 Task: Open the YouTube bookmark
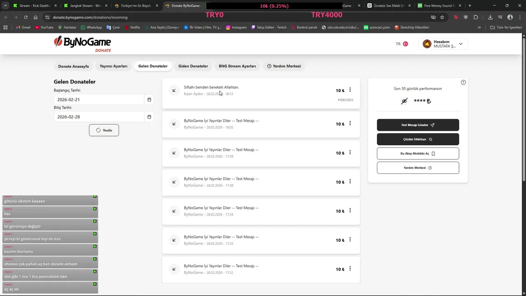tap(44, 27)
